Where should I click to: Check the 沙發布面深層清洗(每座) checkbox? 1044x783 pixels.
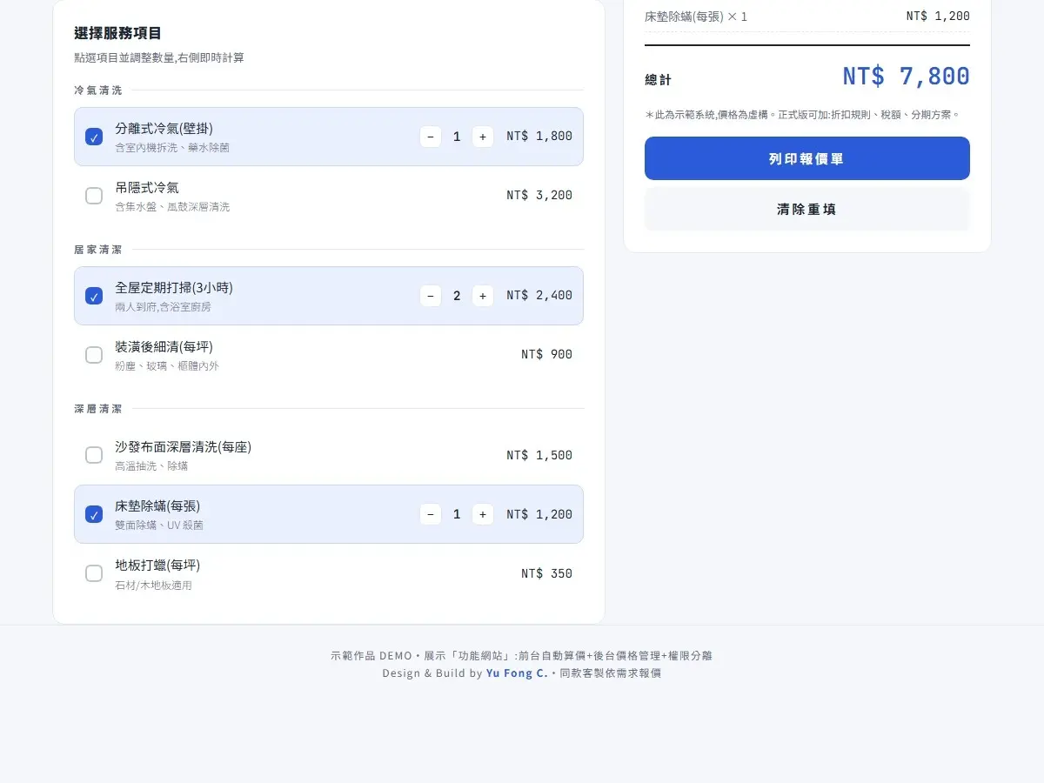coord(94,455)
